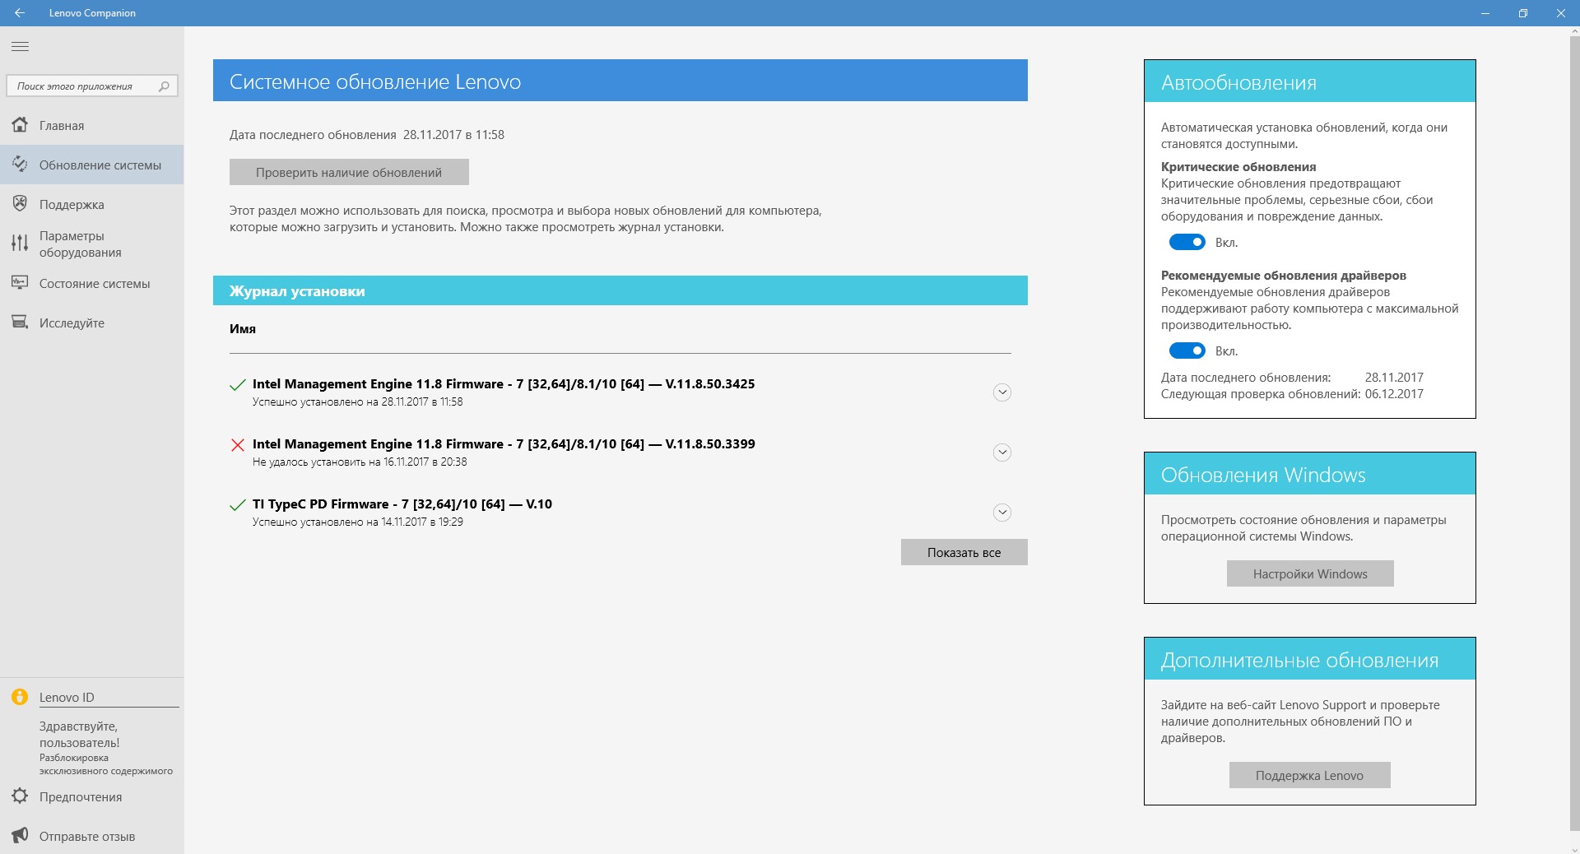This screenshot has width=1580, height=854.
Task: Click Проверить наличие обновлений button
Action: pos(349,172)
